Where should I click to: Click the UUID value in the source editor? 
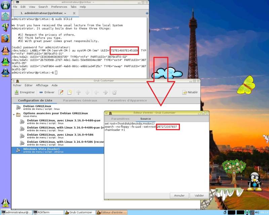click(x=167, y=127)
